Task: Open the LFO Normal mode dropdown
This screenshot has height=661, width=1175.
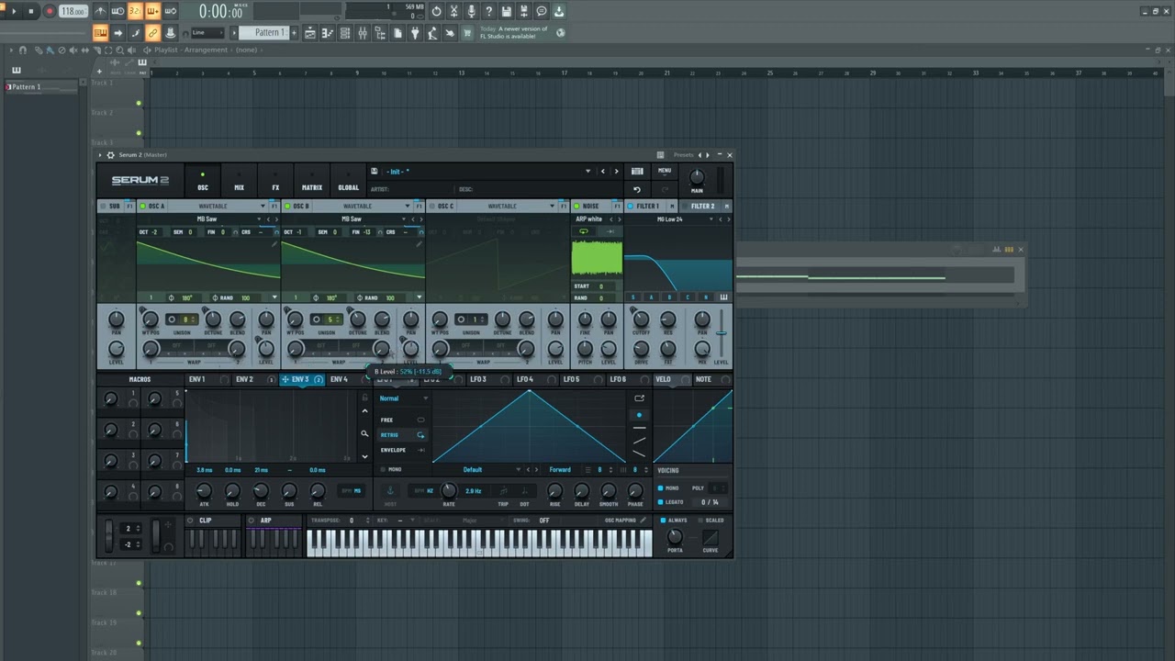Action: click(404, 398)
